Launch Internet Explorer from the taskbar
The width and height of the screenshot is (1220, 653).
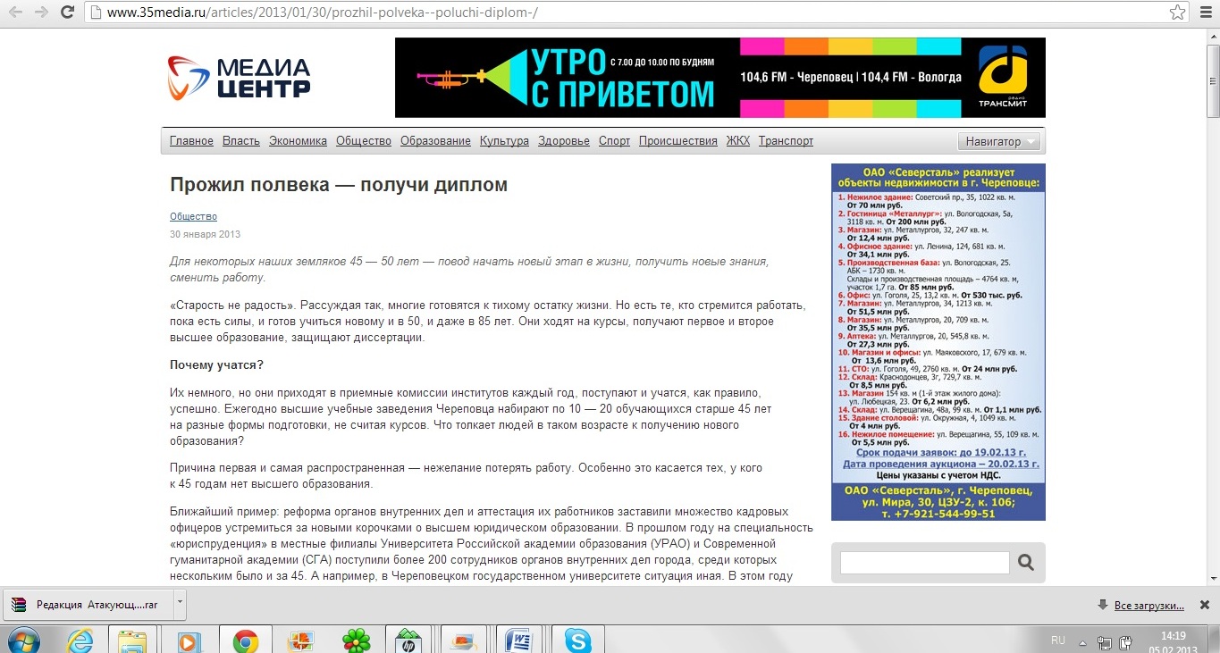[x=80, y=640]
